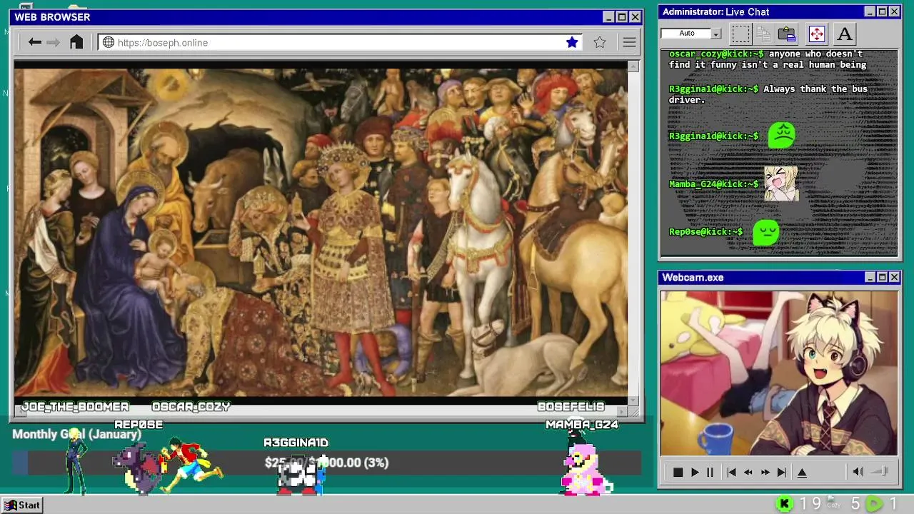Click the OSCAR_COZY name label
The width and height of the screenshot is (914, 514).
[x=191, y=406]
